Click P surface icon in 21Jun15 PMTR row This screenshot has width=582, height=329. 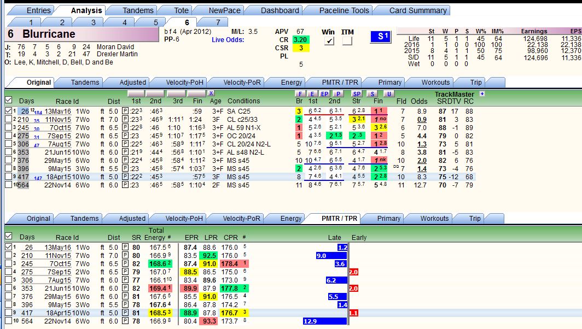point(125,288)
